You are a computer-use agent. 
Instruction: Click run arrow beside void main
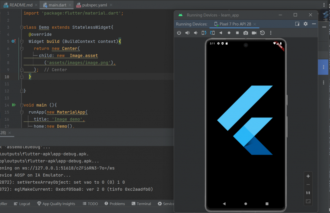(14, 105)
